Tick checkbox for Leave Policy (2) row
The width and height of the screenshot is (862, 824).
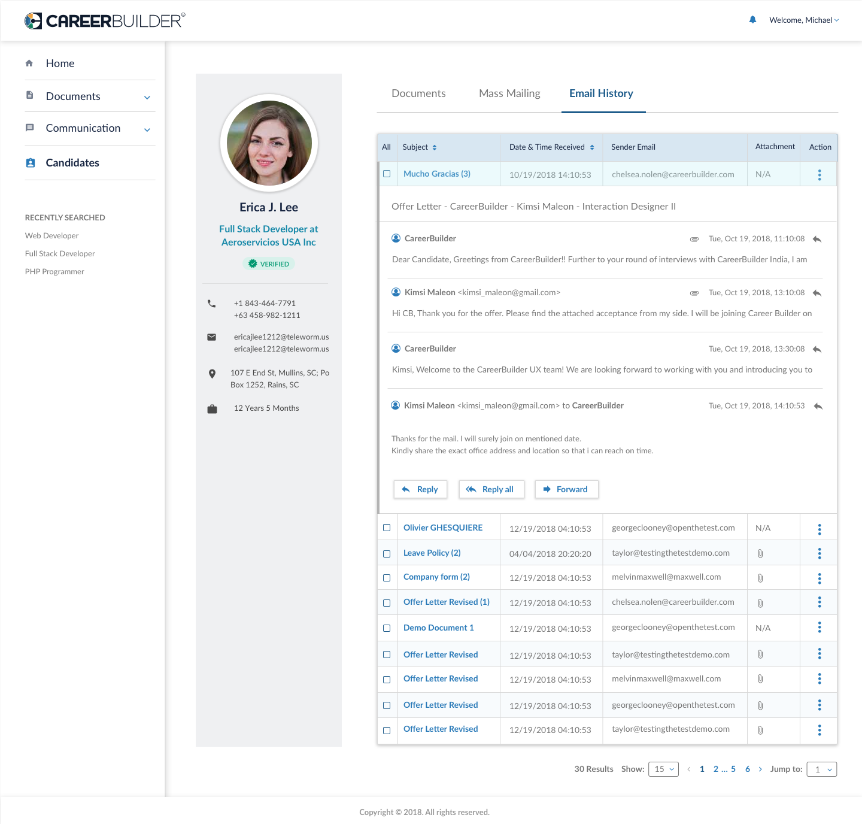387,554
